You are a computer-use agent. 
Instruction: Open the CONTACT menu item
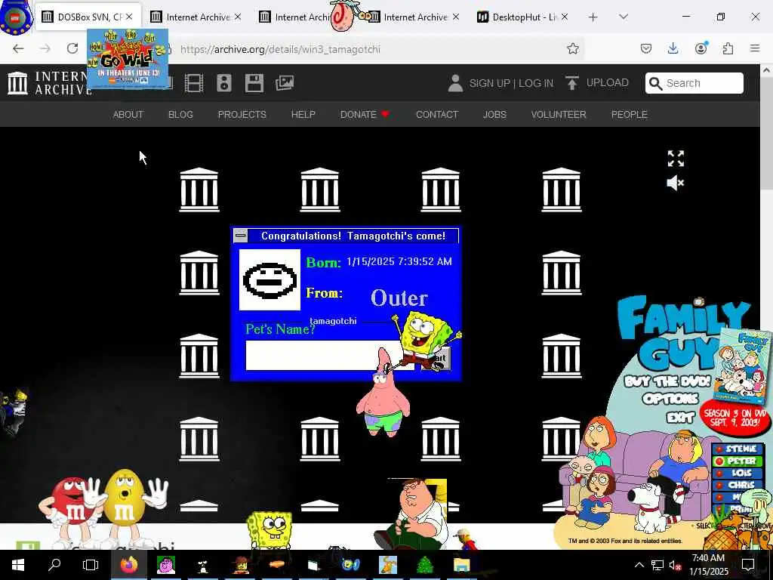(437, 115)
